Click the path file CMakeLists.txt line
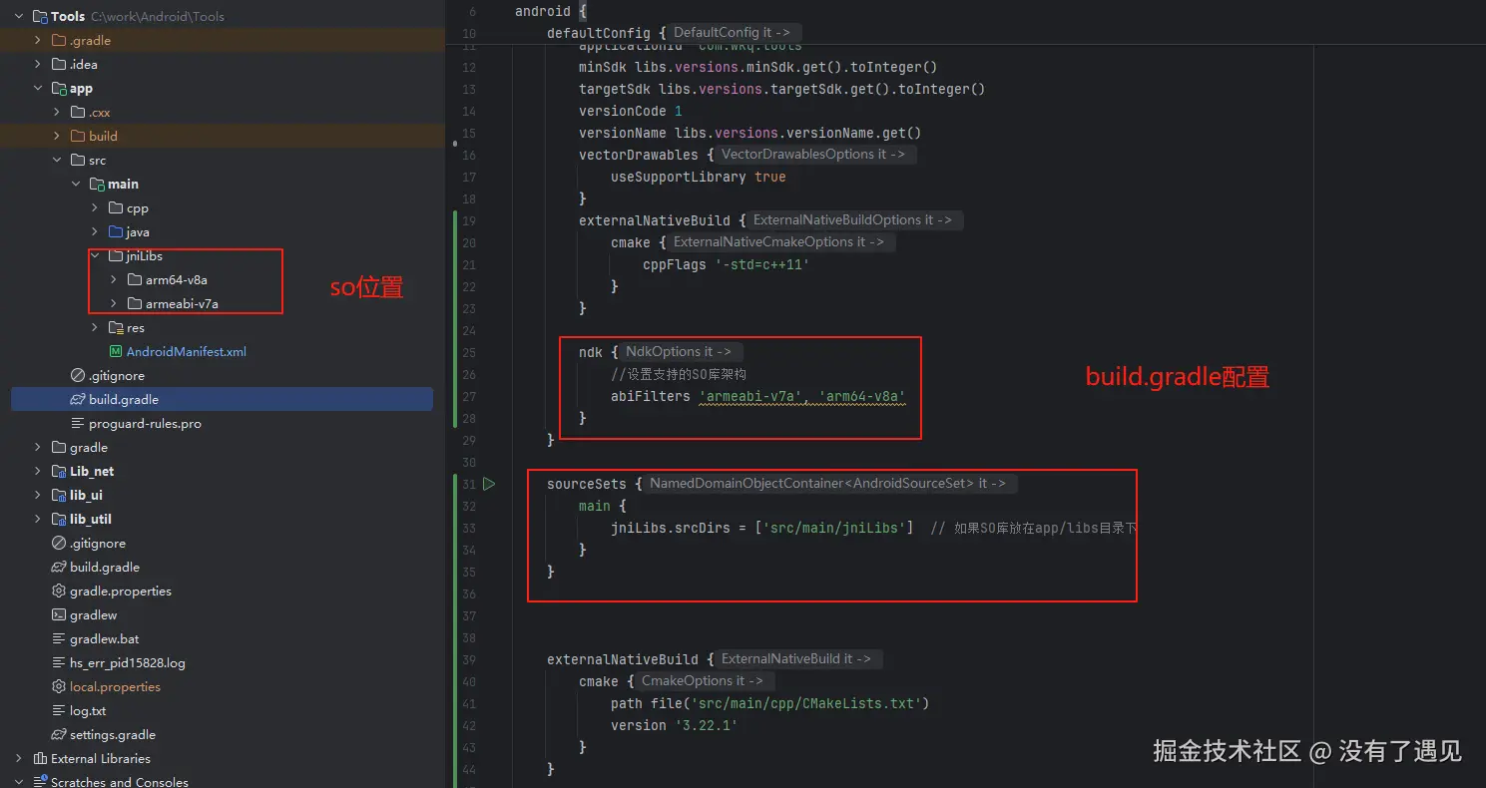This screenshot has width=1486, height=788. [769, 703]
